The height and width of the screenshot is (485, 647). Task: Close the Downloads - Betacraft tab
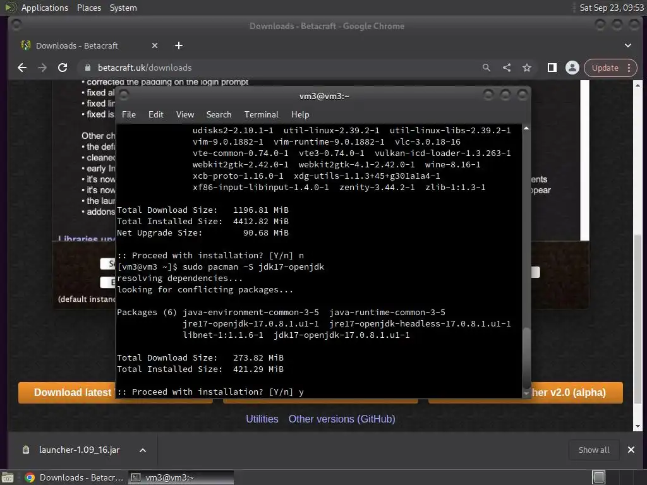pos(155,45)
